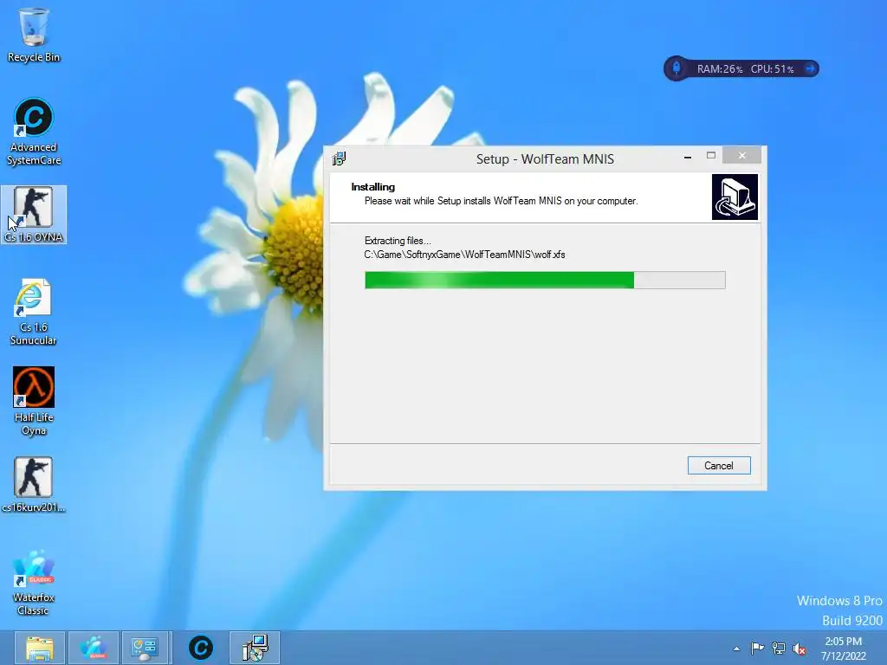Expand the performance monitor widget with the arrow

point(810,69)
